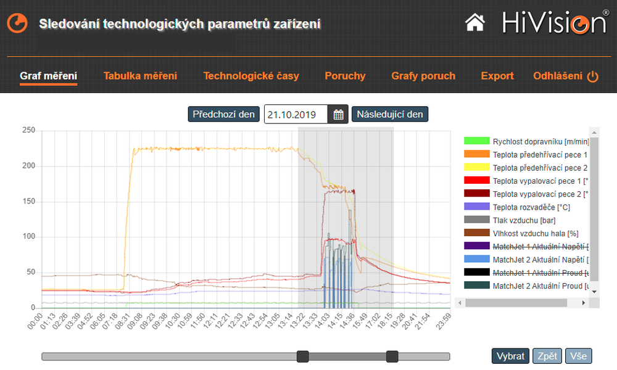Open the Grafy poruch tab
Viewport: 617px width, 370px height.
pos(423,75)
